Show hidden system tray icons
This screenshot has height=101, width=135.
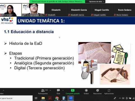point(120,98)
